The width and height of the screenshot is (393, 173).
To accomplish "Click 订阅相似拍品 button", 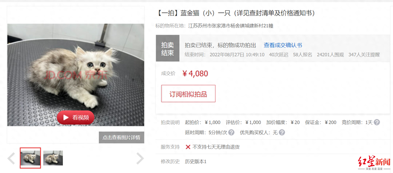I will pyautogui.click(x=188, y=94).
